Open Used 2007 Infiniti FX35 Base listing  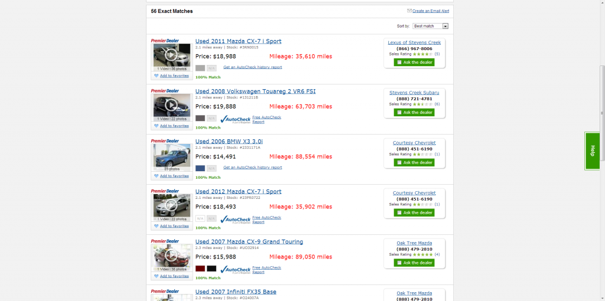[236, 292]
